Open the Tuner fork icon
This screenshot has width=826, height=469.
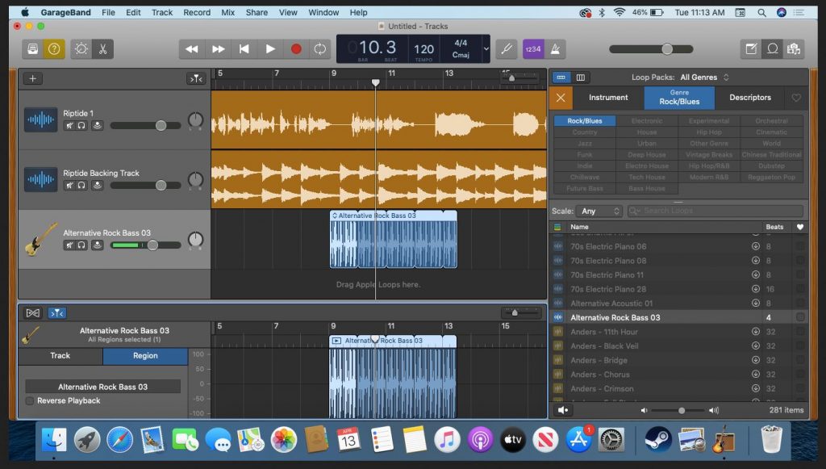pyautogui.click(x=506, y=48)
